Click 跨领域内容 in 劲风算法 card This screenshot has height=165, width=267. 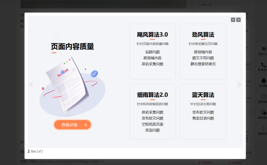point(203,52)
